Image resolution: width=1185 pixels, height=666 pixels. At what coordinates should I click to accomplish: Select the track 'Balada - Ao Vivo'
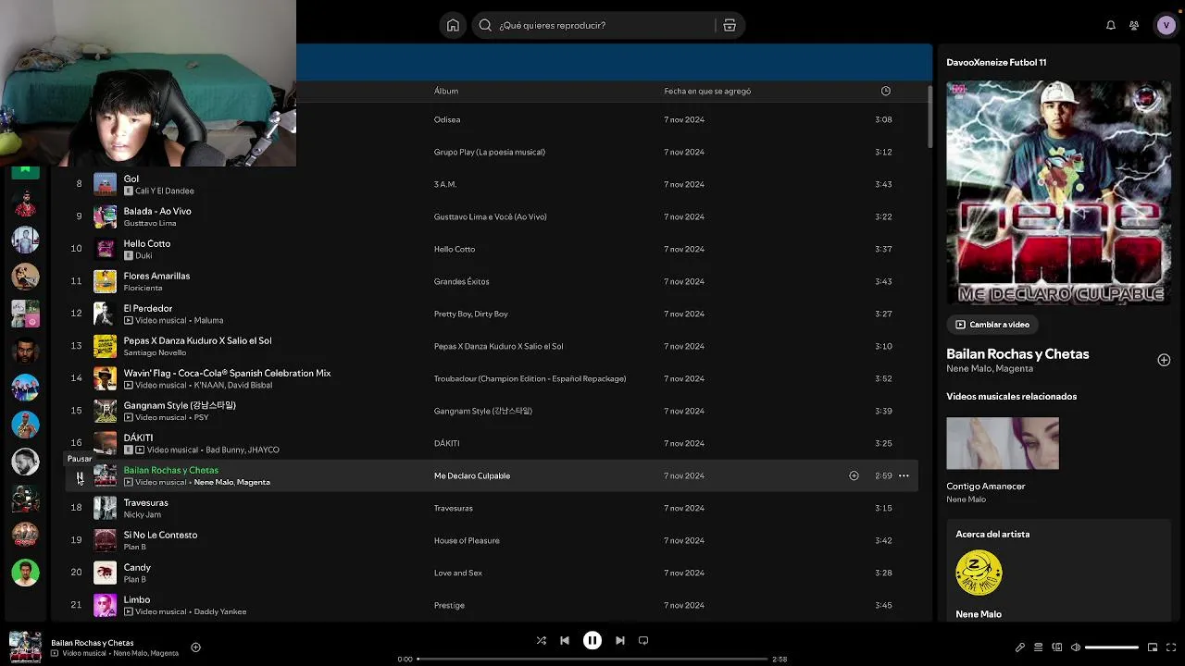(157, 211)
